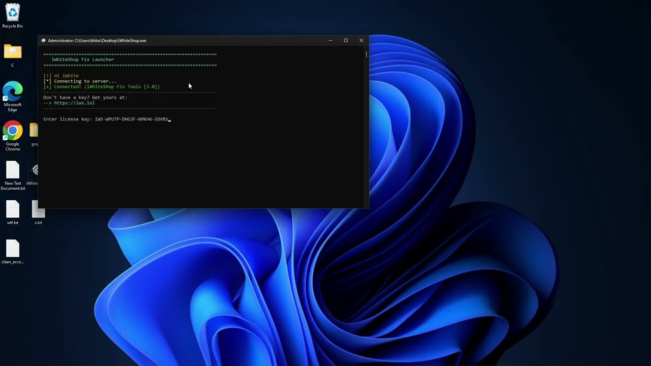This screenshot has height=366, width=651.
Task: Minimize the iWhiteShop.exe console window
Action: (x=331, y=41)
